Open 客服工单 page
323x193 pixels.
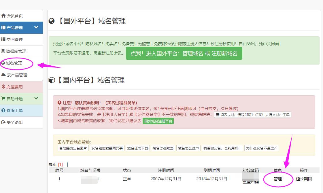(x=21, y=111)
